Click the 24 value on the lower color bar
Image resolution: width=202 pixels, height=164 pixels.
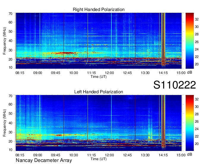tap(197, 129)
